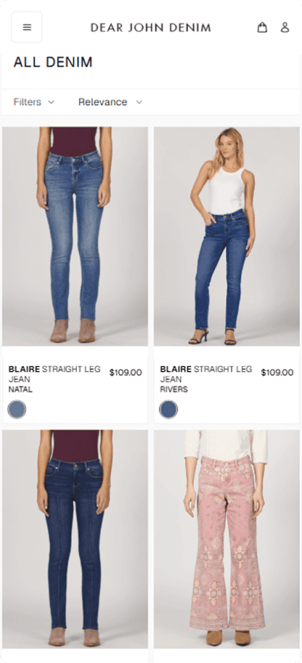The image size is (302, 663).
Task: Click the $109.00 price on Rivers jean
Action: pyautogui.click(x=277, y=372)
